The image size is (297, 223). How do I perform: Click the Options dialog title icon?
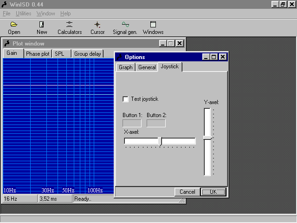click(x=119, y=57)
